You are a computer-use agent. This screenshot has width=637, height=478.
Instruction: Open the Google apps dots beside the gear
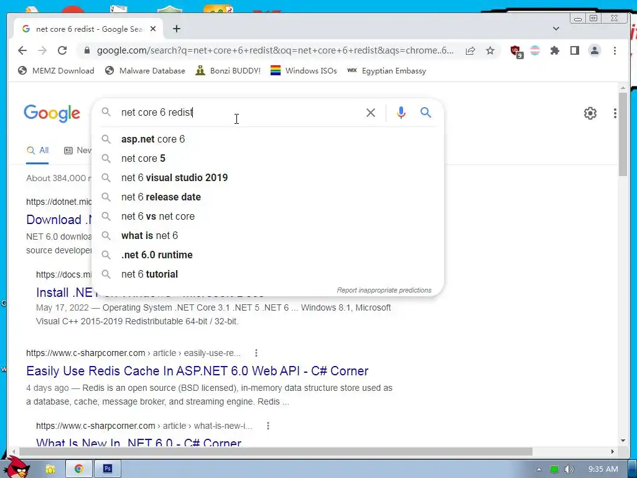[x=615, y=113]
